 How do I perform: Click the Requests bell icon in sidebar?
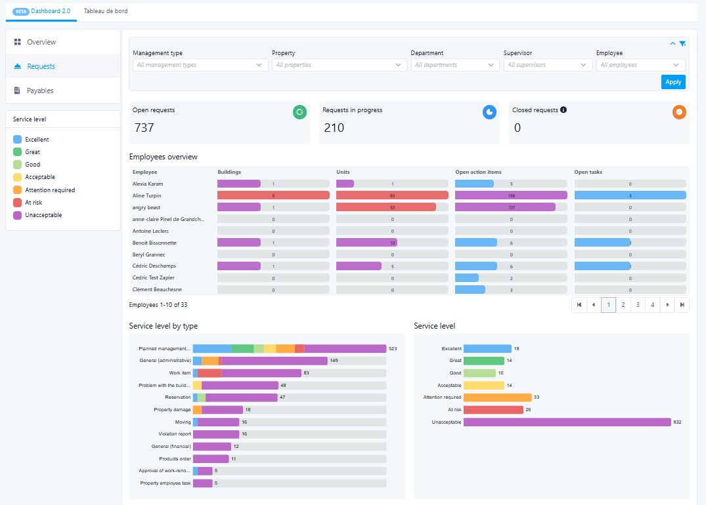18,66
